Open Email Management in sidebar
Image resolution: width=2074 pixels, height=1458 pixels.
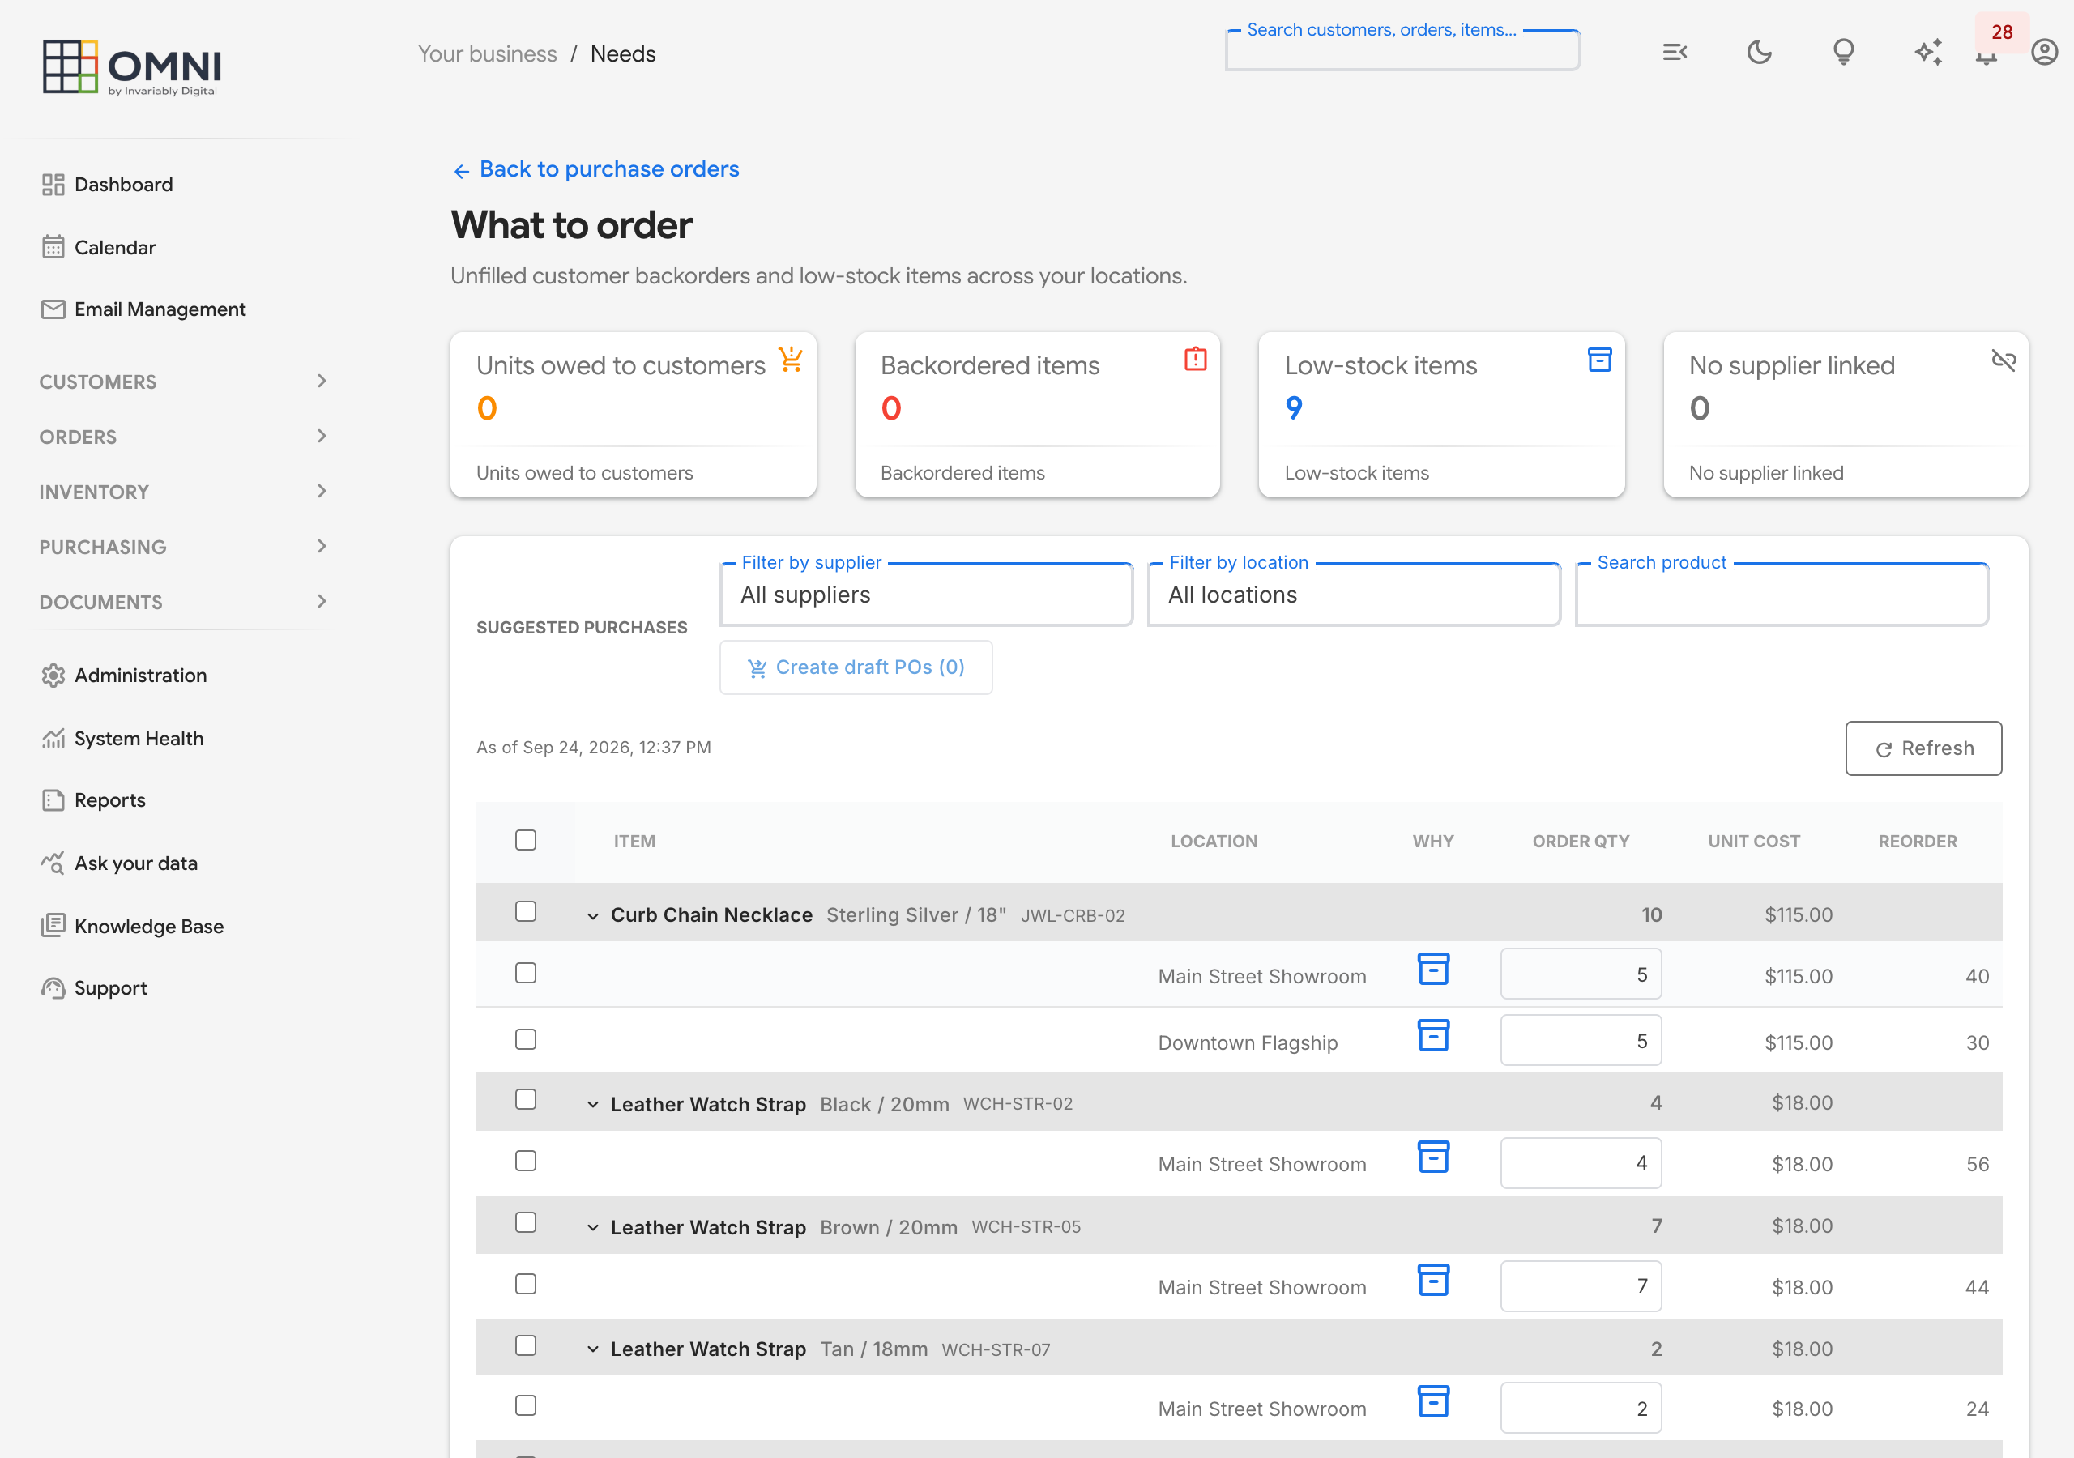143,309
